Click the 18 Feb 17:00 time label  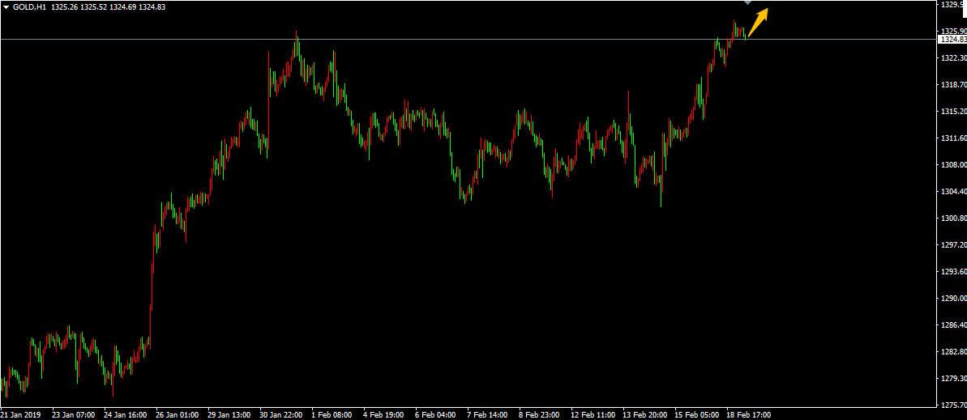[748, 415]
